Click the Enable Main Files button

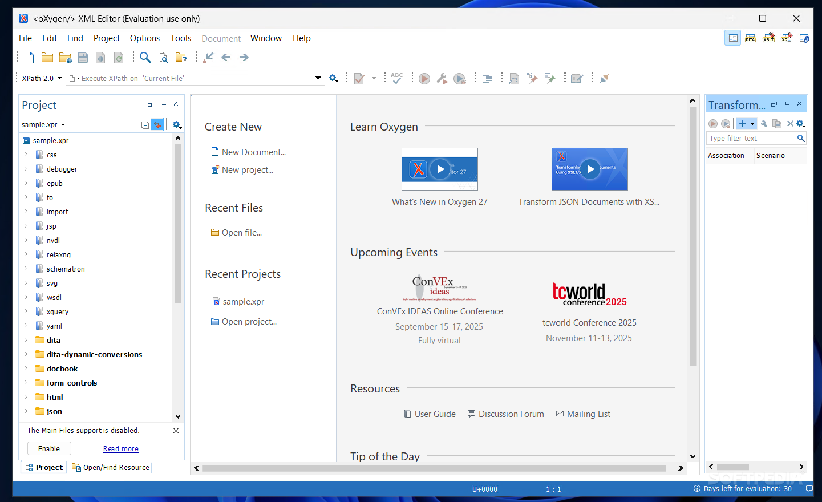49,448
